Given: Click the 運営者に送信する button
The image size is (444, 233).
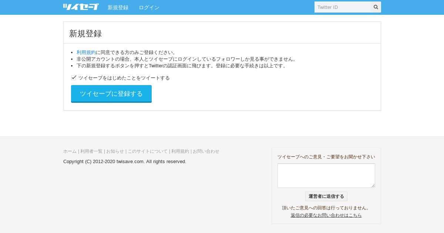Looking at the screenshot, I should tap(326, 196).
